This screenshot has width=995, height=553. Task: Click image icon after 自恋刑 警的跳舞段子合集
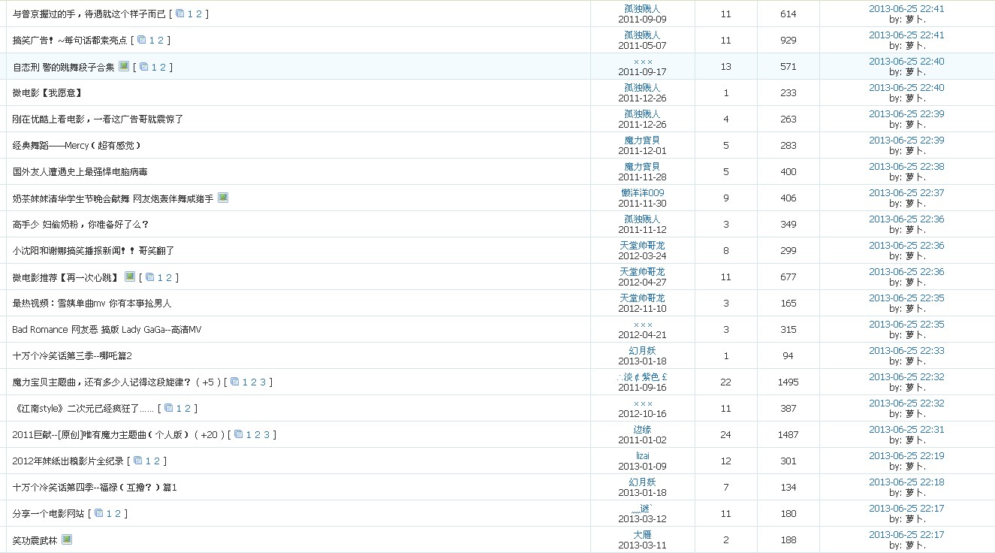[x=124, y=66]
